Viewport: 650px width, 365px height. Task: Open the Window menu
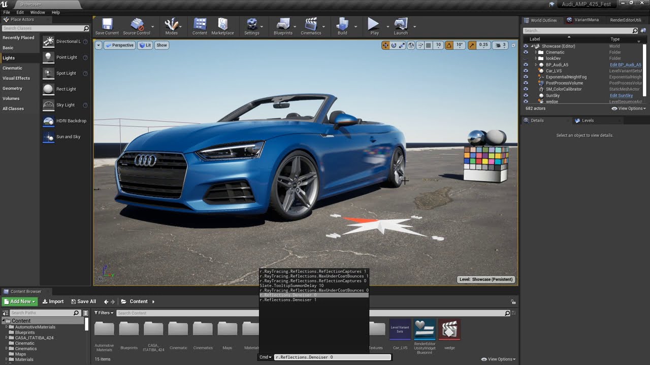[x=38, y=12]
